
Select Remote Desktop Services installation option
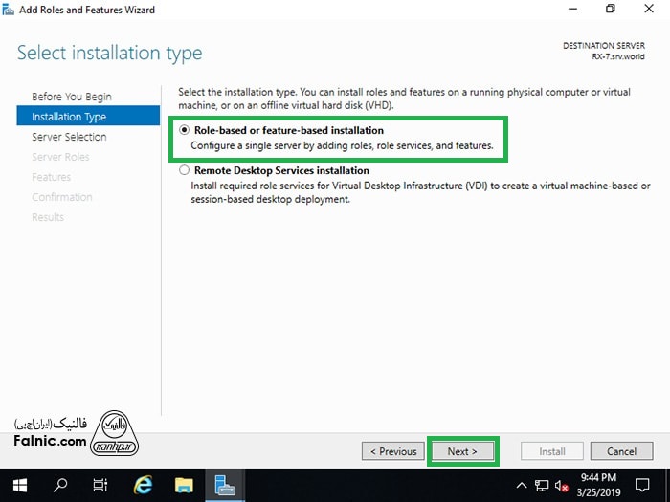tap(185, 171)
